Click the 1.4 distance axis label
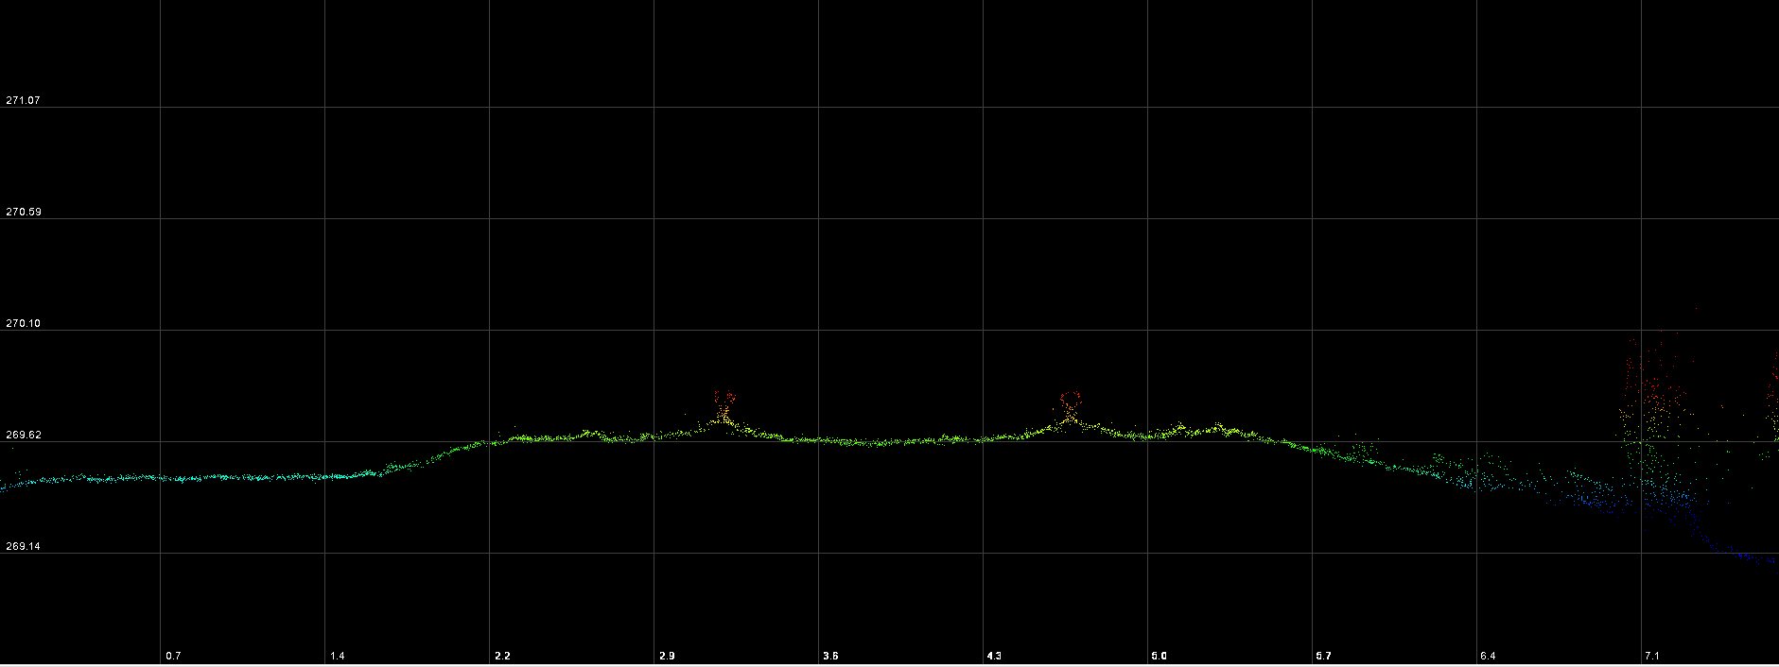Image resolution: width=1779 pixels, height=667 pixels. tap(338, 656)
